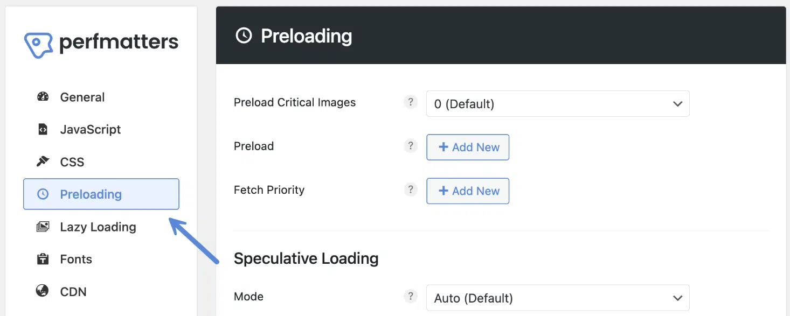
Task: Click the chevron on the Mode selector
Action: (x=677, y=297)
